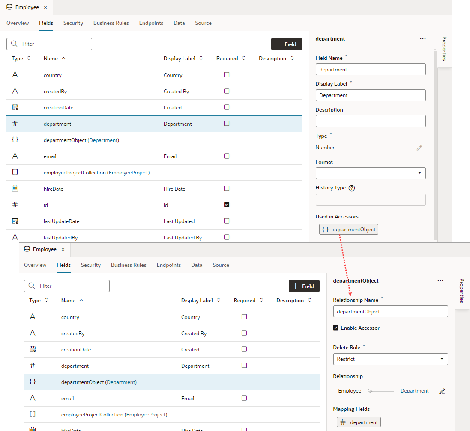Toggle Required checkbox for lastUpdateDate
Image resolution: width=470 pixels, height=431 pixels.
[x=227, y=221]
